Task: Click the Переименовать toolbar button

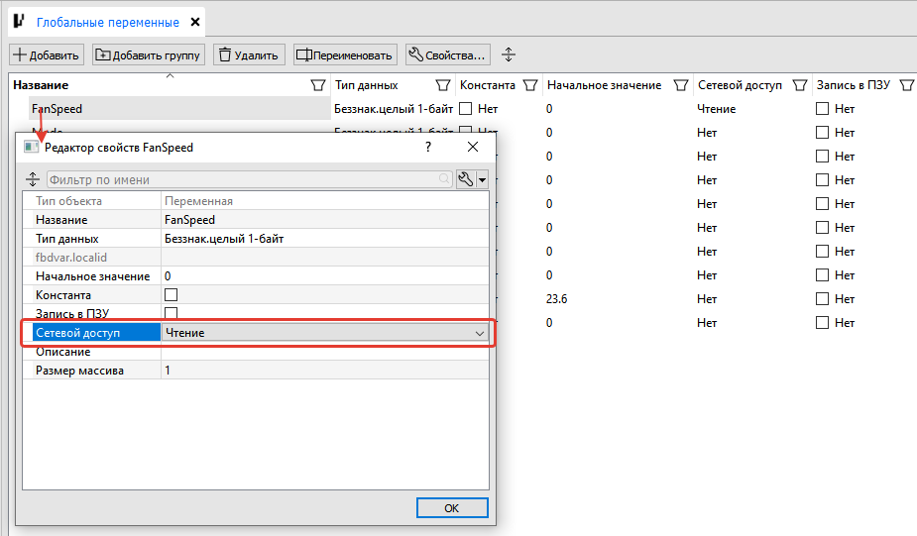Action: pos(346,54)
